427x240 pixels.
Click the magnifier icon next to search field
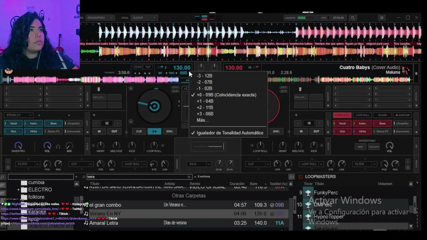click(84, 177)
